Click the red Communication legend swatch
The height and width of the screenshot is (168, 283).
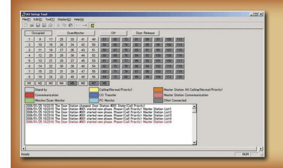(29, 95)
